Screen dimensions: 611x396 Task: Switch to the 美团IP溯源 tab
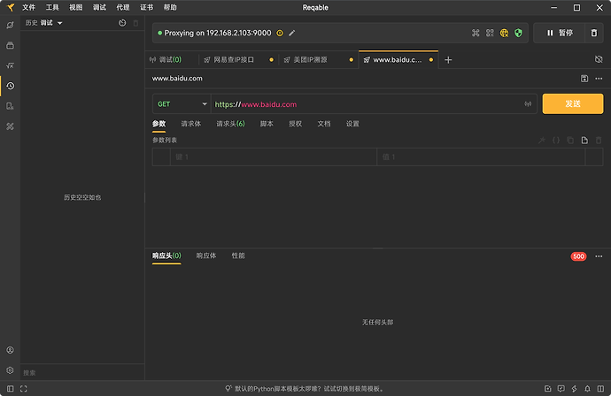(310, 60)
